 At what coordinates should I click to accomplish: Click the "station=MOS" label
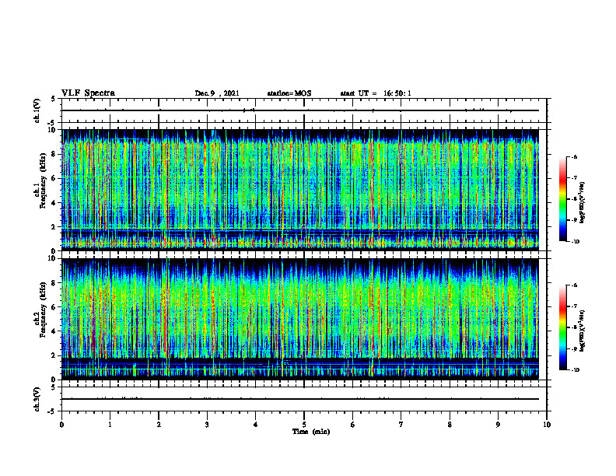tap(289, 93)
